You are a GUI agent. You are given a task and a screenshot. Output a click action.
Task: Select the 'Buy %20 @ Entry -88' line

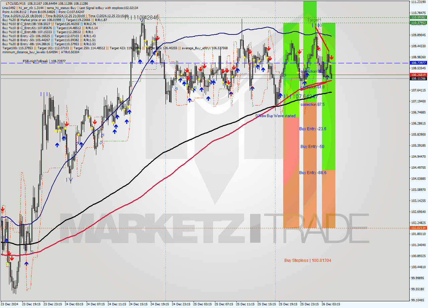click(x=49, y=44)
